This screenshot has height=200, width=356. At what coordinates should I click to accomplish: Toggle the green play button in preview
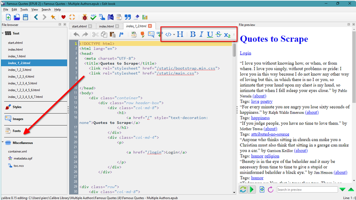click(252, 189)
